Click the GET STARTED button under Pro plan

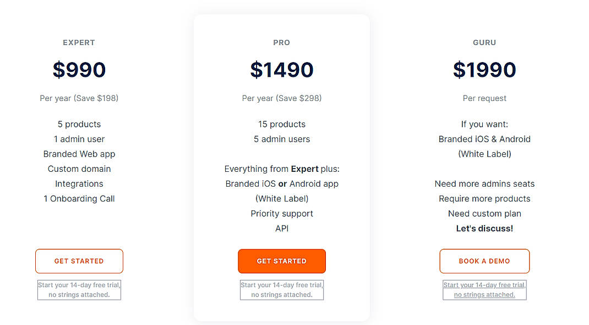[281, 261]
